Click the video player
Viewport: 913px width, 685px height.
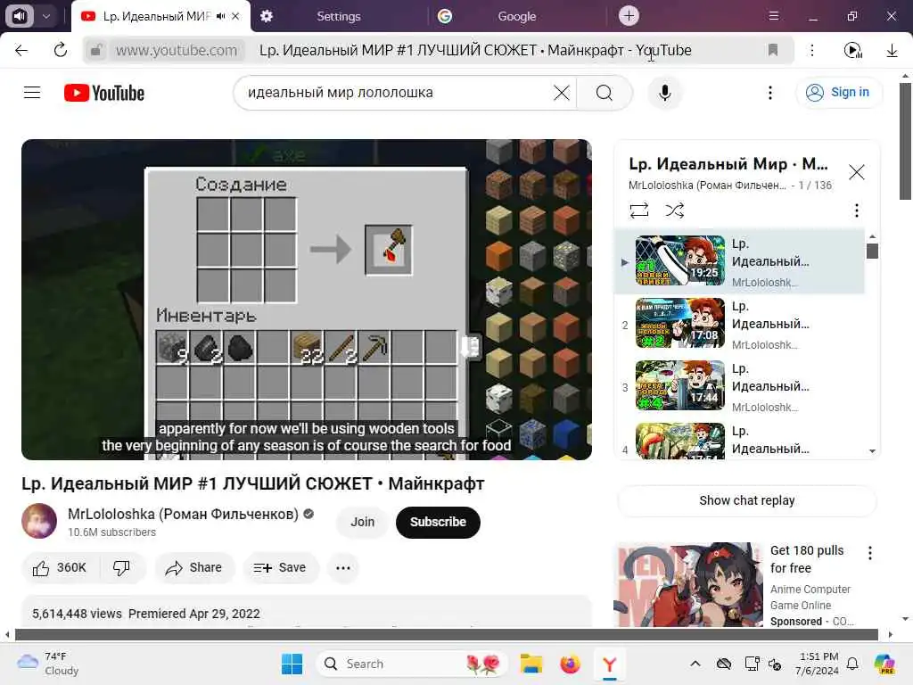click(x=307, y=300)
